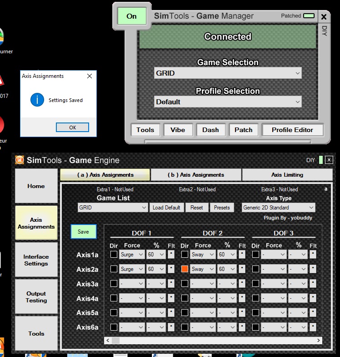Switch to (b) Axis Assignments tab
Image resolution: width=340 pixels, height=357 pixels.
click(196, 175)
